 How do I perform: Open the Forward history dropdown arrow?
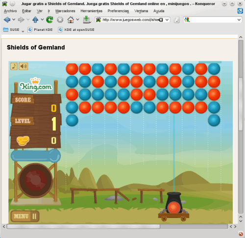[28, 20]
